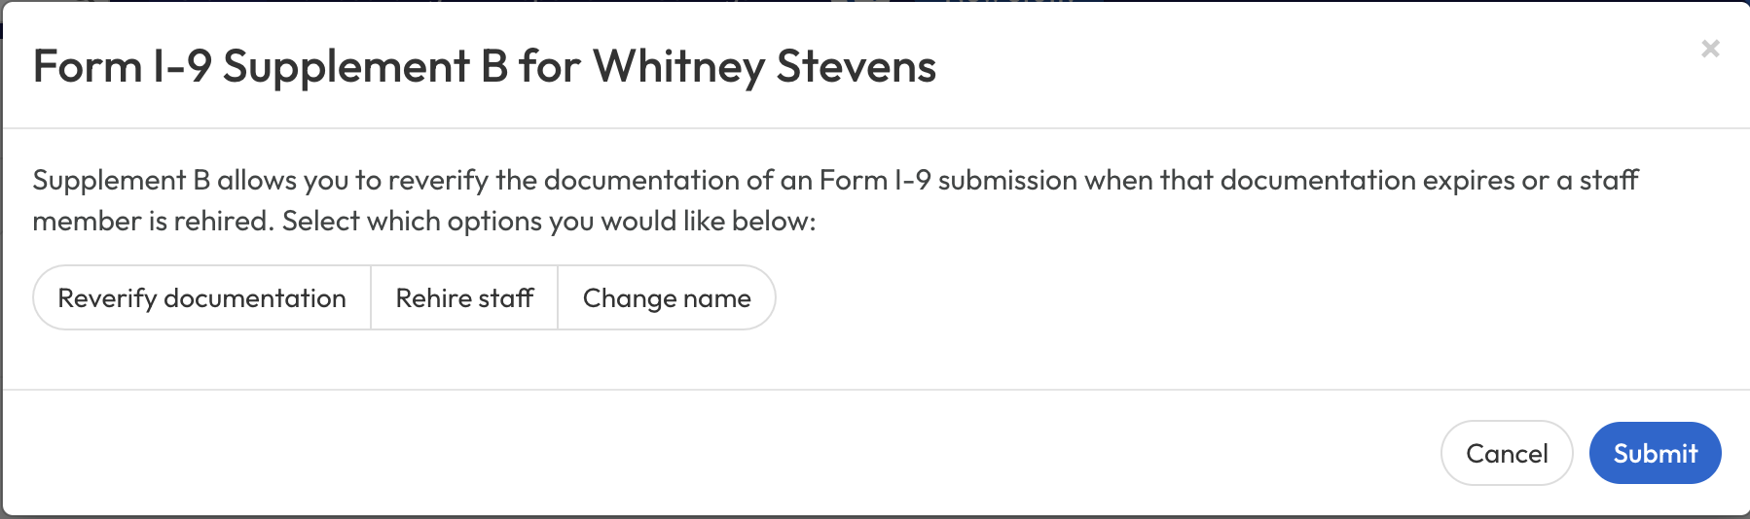This screenshot has width=1750, height=519.
Task: Hit the X in the dialog header
Action: coord(1710,49)
